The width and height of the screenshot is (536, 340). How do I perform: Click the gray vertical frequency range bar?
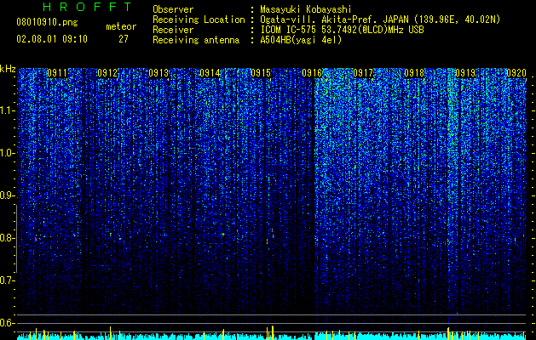(16, 239)
